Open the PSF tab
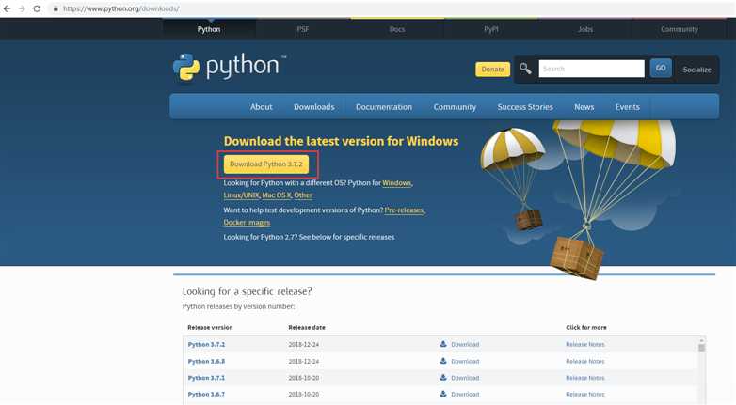 tap(303, 29)
